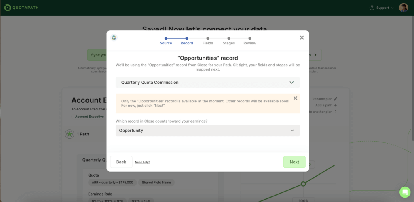
Task: Expand the Quarterly Quota Commission section
Action: point(208,82)
